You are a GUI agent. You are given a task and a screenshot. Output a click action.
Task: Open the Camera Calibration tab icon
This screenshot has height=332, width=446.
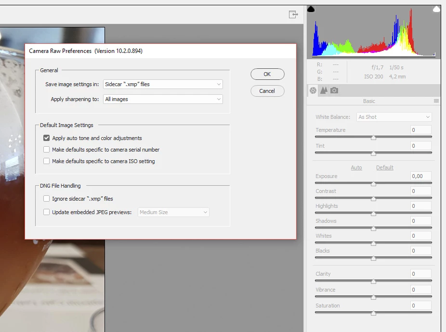(x=334, y=90)
